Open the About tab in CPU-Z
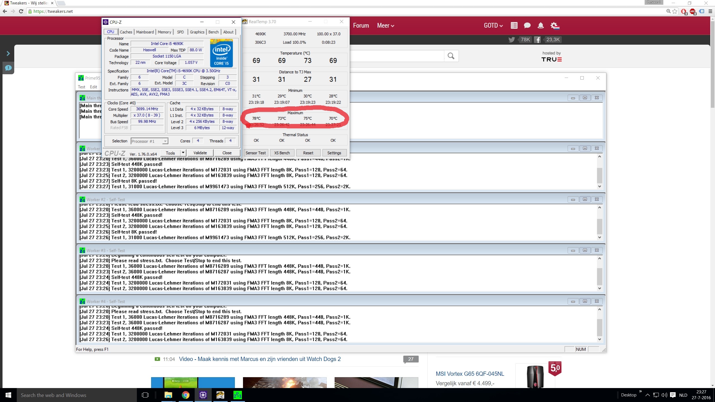The image size is (715, 402). [228, 32]
